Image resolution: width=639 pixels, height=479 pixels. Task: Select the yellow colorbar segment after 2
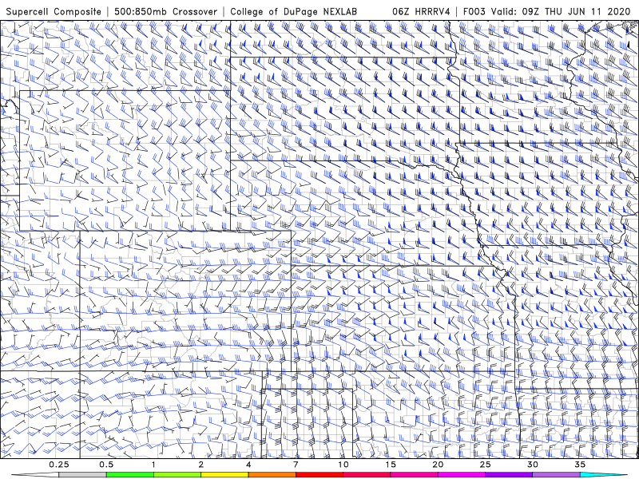(x=224, y=475)
